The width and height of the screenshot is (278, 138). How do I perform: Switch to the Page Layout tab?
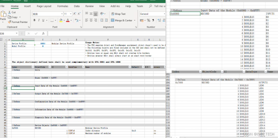coord(44,6)
